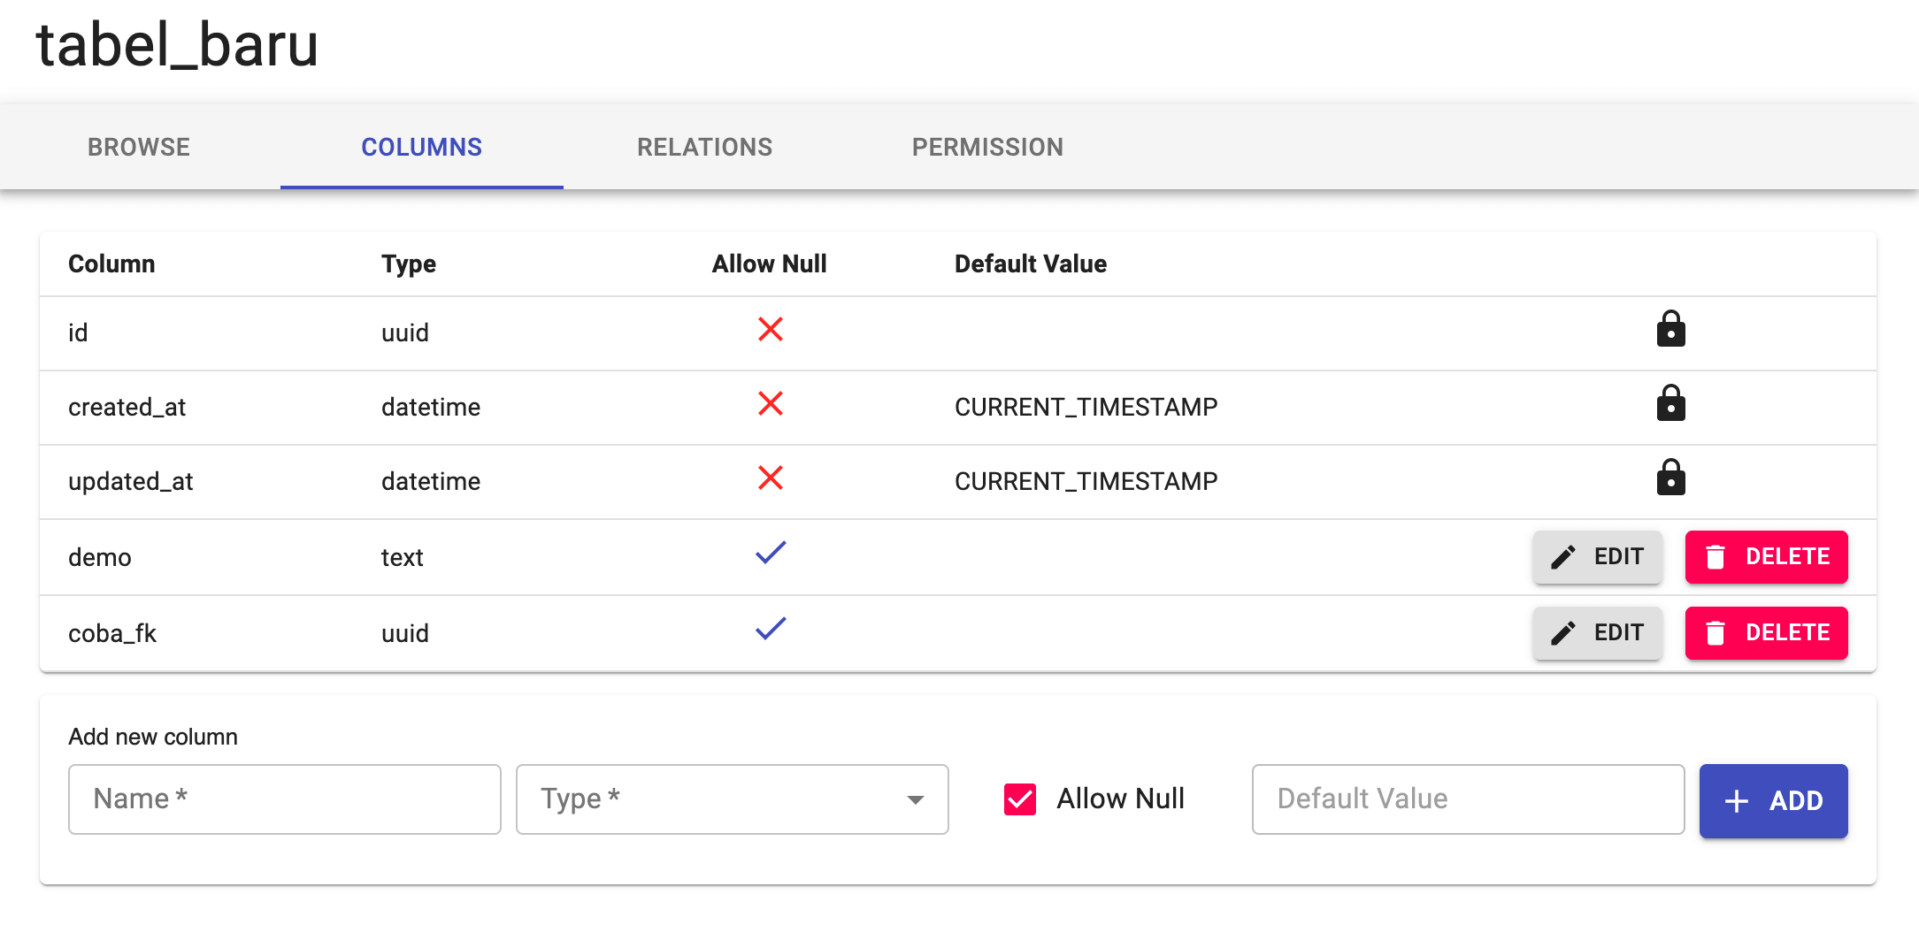The image size is (1919, 925).
Task: Open the RELATIONS tab
Action: (704, 147)
